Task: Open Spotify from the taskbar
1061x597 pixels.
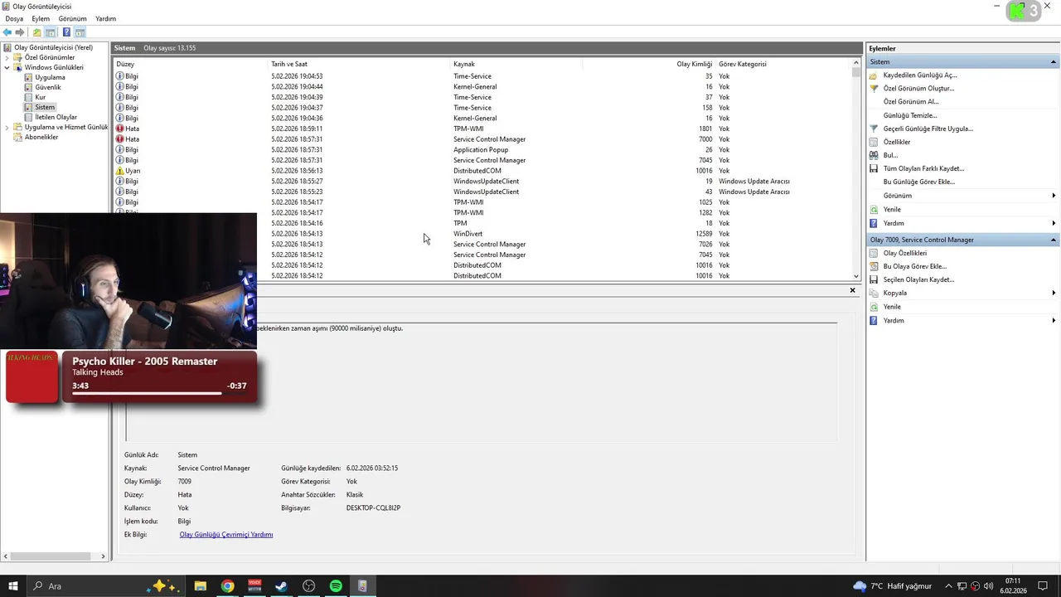Action: pos(336,586)
